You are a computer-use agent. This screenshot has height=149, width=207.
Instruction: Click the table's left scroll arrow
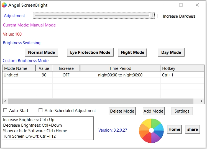click(5, 101)
